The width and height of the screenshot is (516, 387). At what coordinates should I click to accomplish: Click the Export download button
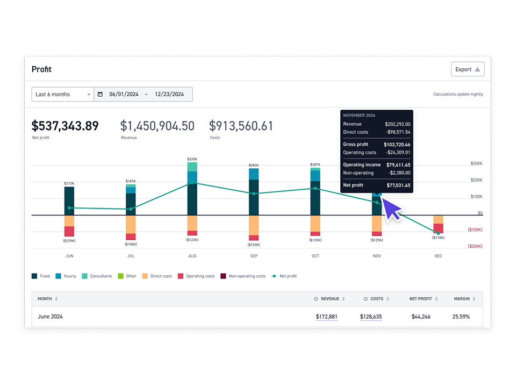[467, 69]
